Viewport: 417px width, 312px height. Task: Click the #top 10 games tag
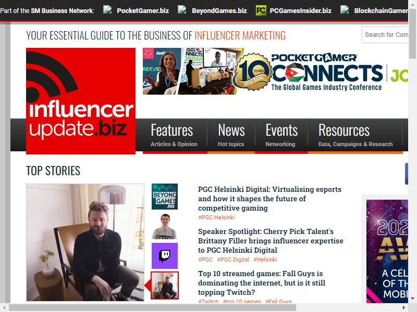[242, 302]
